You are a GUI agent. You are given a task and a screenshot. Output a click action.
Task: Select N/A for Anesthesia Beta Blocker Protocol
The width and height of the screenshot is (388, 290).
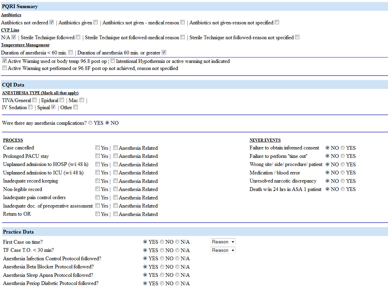(177, 267)
